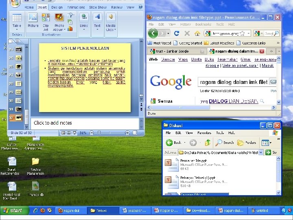This screenshot has height=220, width=293.
Task: Click the zoom slider handle in PowerPoint
Action: pos(99,133)
